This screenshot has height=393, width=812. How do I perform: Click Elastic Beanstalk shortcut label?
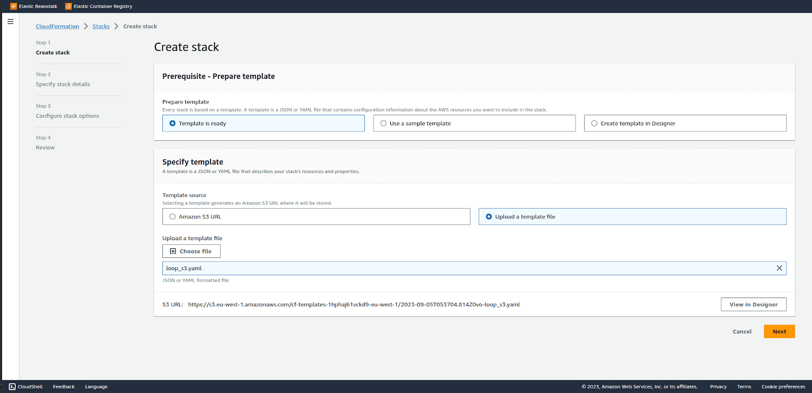[x=38, y=7]
